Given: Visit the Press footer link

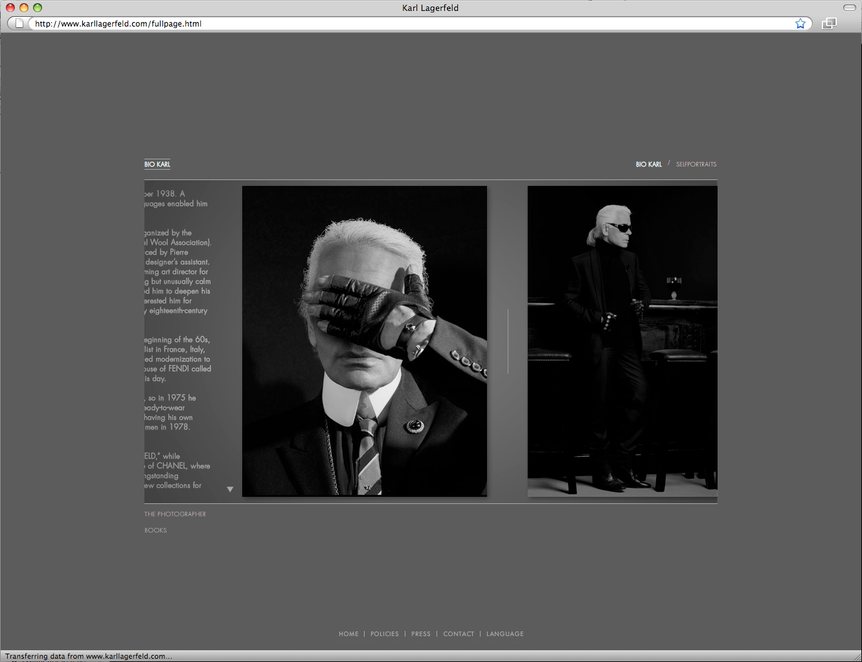Looking at the screenshot, I should 421,634.
